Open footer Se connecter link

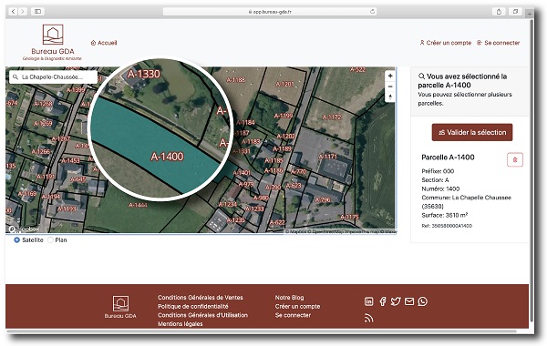293,315
